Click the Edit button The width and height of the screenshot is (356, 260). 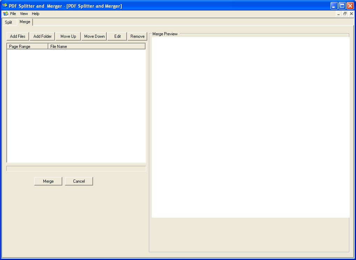point(118,36)
